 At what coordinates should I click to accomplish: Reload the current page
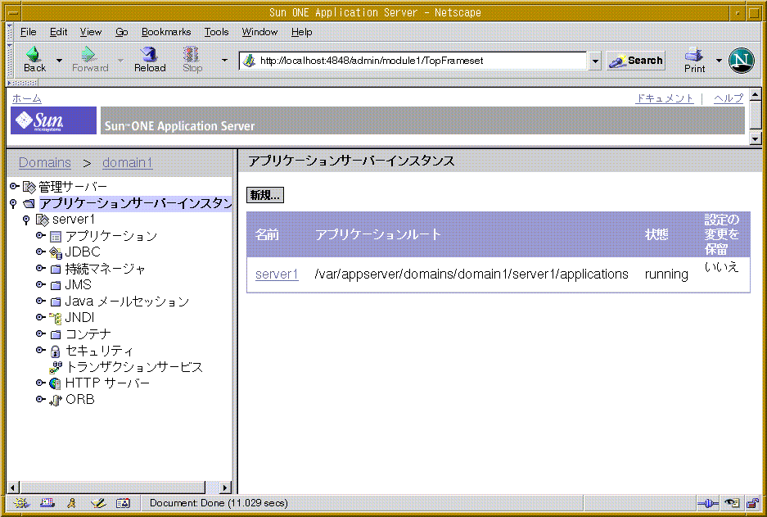(x=150, y=60)
